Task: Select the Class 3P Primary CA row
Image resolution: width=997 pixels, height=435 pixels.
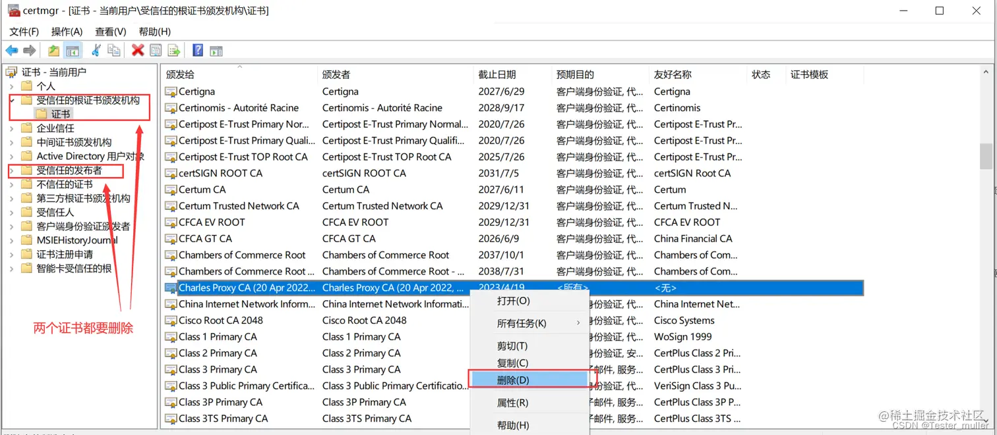Action: click(220, 402)
